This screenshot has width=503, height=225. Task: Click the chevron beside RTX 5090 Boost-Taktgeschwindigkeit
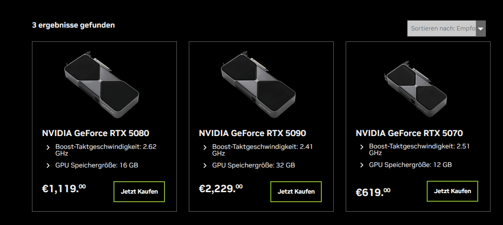[x=205, y=147]
